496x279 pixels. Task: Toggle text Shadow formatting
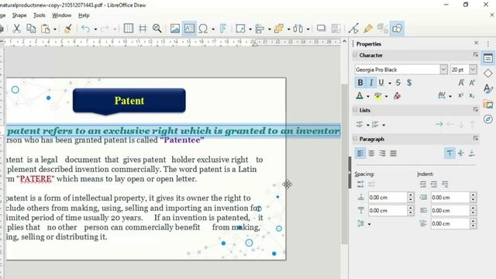point(409,83)
